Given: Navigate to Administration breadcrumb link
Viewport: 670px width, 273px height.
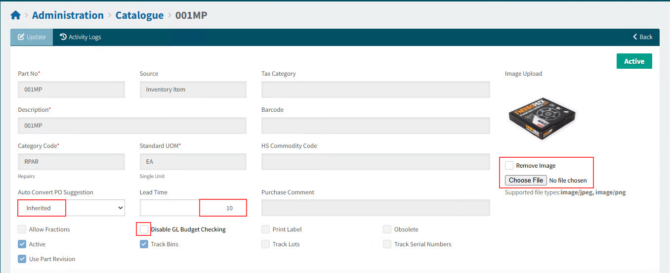Looking at the screenshot, I should [68, 15].
